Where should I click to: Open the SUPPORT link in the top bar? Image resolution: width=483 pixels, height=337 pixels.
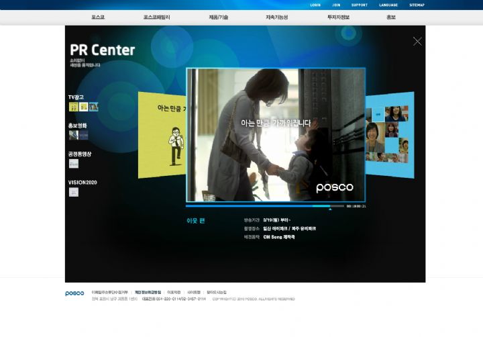pos(360,5)
